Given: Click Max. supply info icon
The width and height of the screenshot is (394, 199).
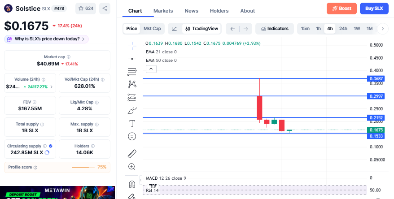Looking at the screenshot, I should (x=97, y=125).
